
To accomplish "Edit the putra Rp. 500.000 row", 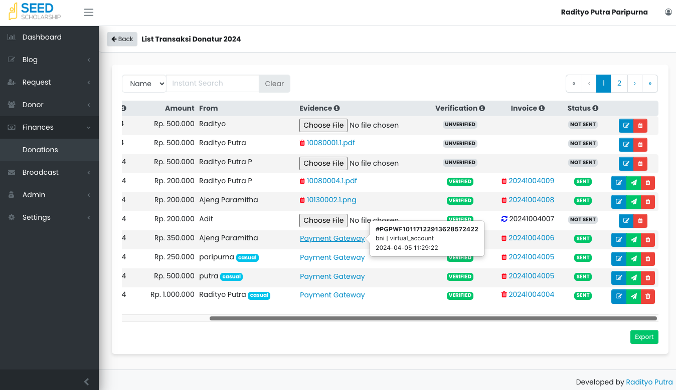I will coord(619,278).
